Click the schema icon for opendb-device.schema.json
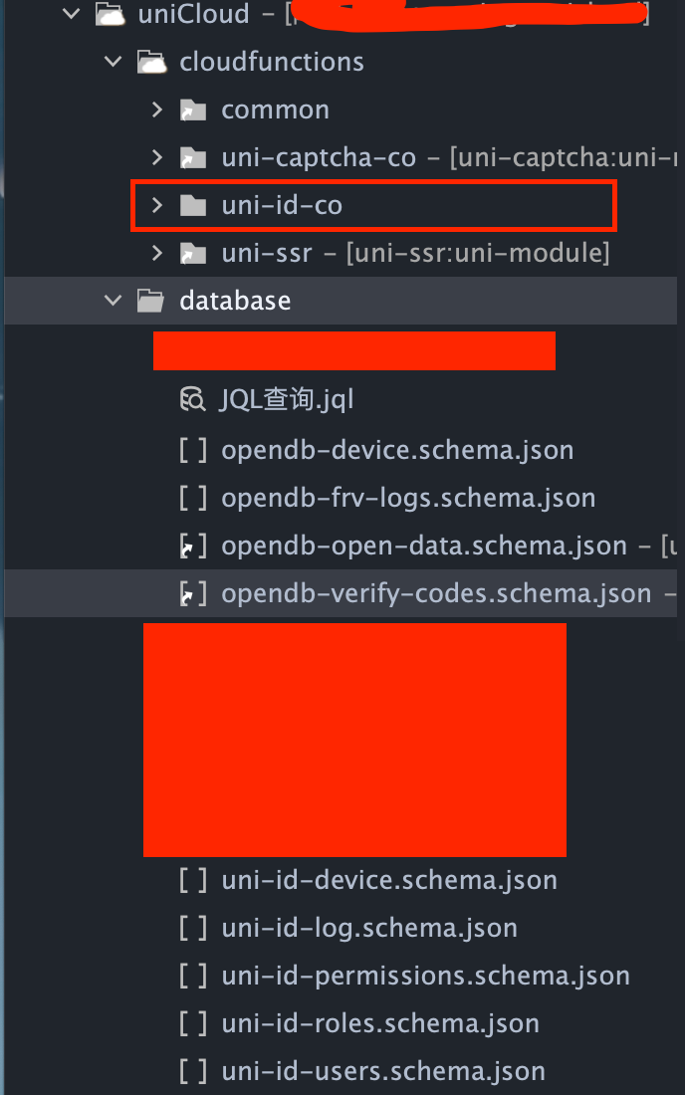 pyautogui.click(x=192, y=449)
